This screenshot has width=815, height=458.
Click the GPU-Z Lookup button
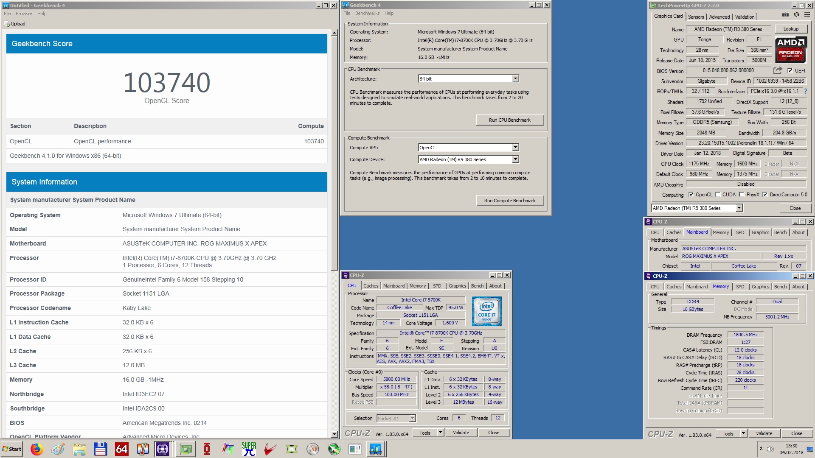coord(791,29)
